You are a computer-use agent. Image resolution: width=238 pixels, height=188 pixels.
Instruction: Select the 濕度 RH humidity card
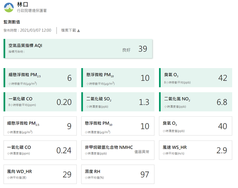pyautogui.click(x=118, y=174)
